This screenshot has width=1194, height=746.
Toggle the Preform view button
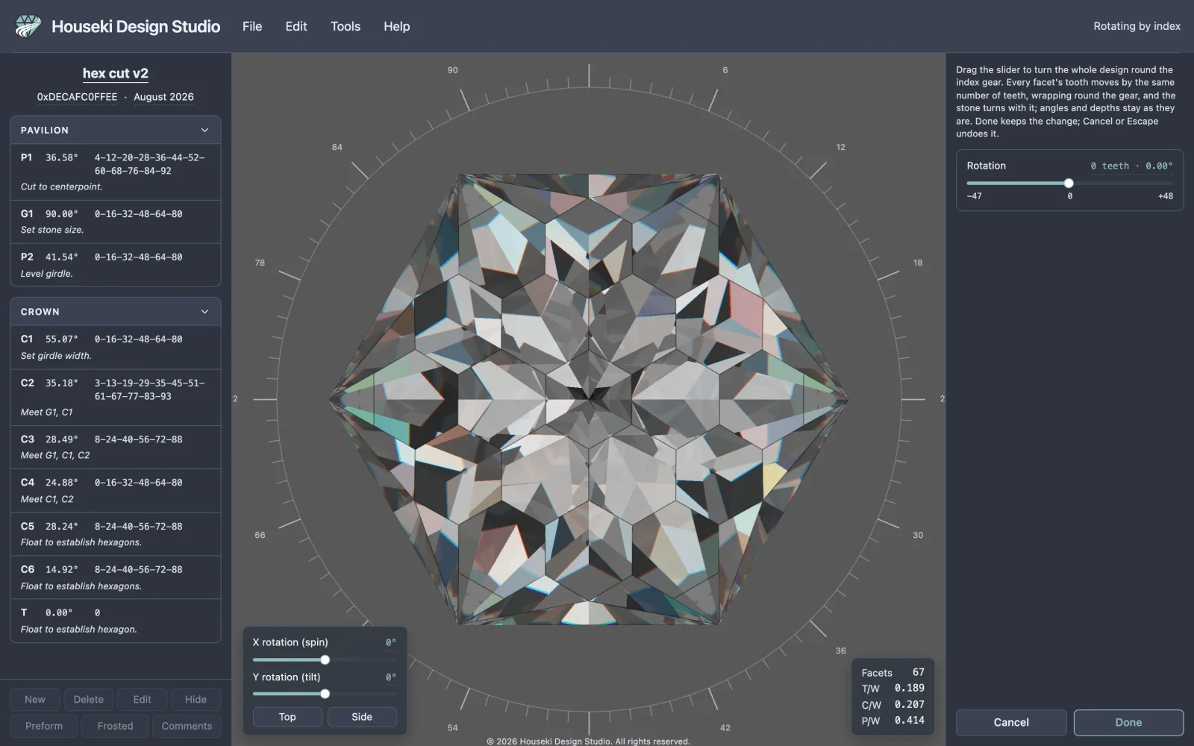pos(44,726)
